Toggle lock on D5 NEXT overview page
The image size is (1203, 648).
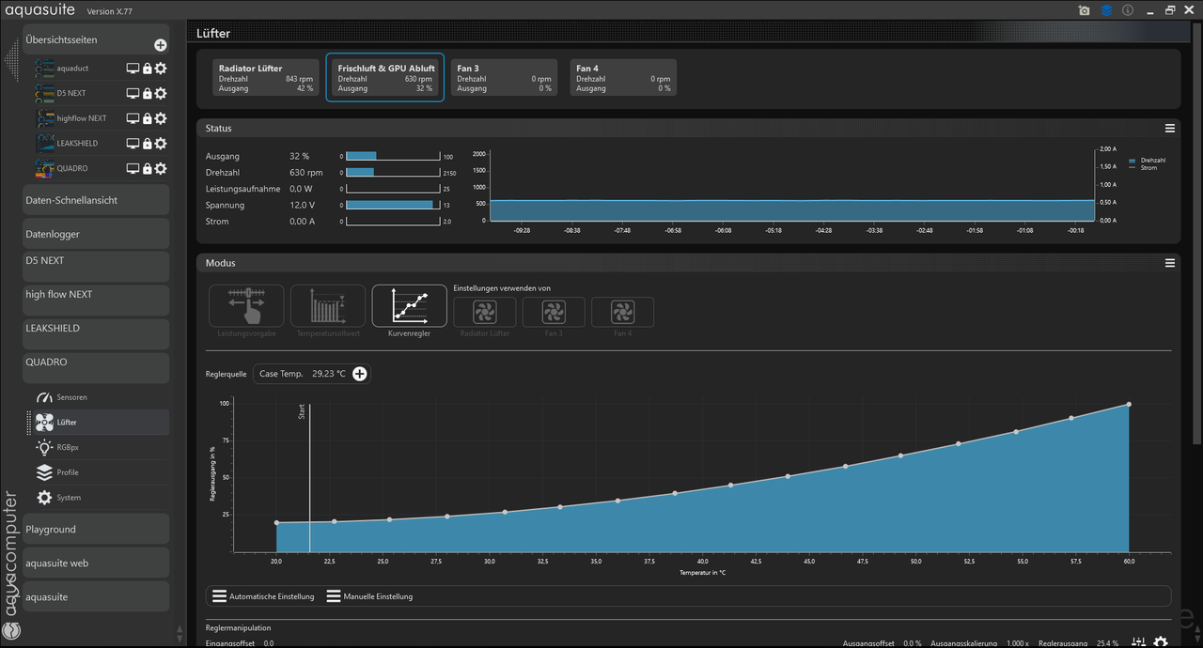[x=147, y=93]
